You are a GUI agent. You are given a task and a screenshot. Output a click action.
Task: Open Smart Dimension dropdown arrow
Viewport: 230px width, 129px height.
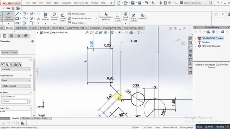point(9,23)
